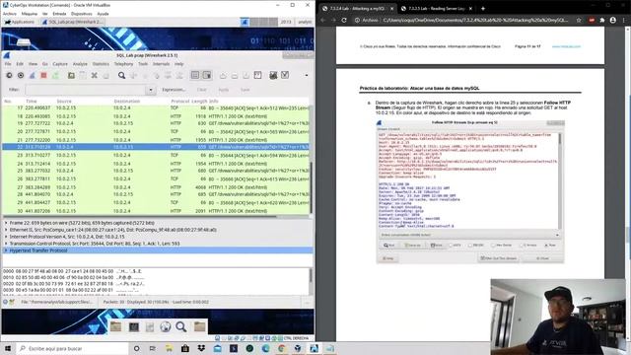Find packet with magnifier toolbar icon

click(x=121, y=75)
